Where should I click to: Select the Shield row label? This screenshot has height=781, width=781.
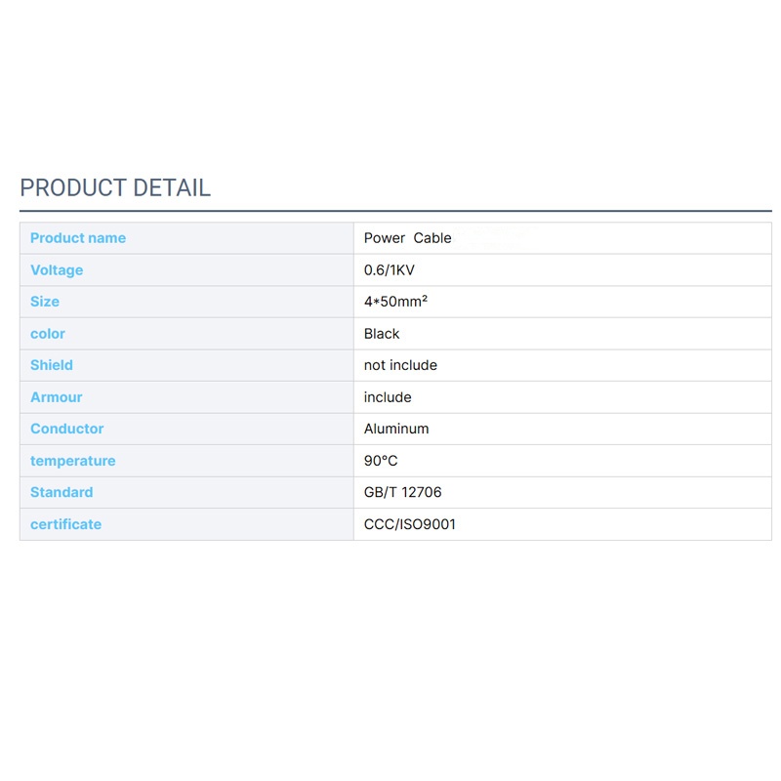52,365
